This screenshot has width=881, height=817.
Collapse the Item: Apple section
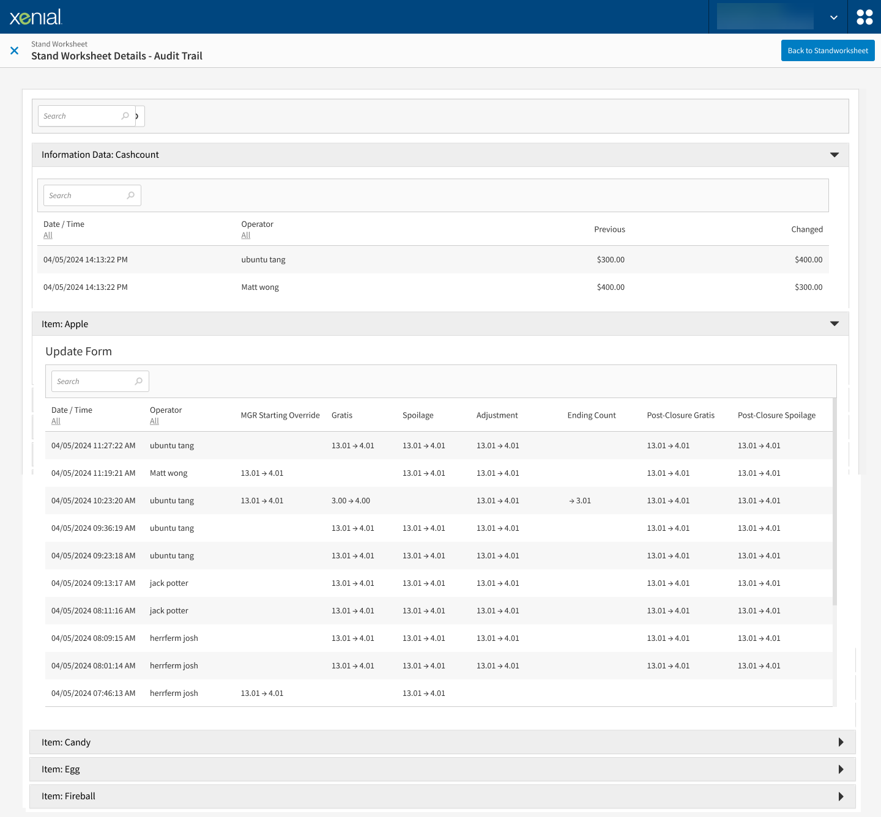coord(835,323)
